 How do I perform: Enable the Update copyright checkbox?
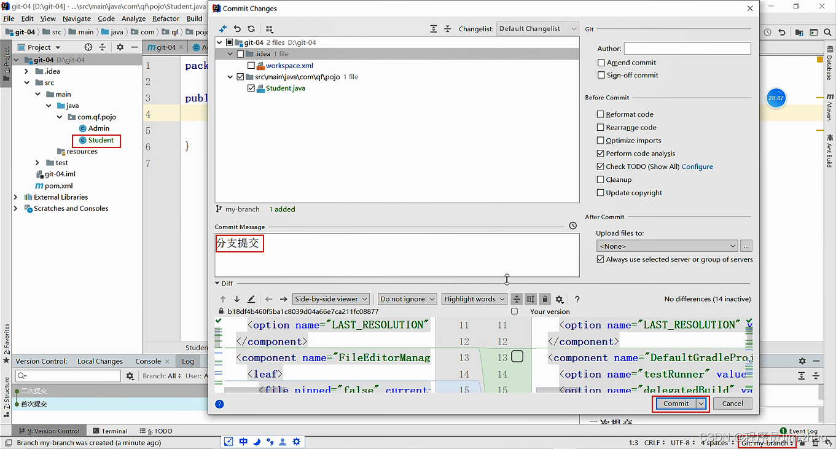click(x=601, y=193)
